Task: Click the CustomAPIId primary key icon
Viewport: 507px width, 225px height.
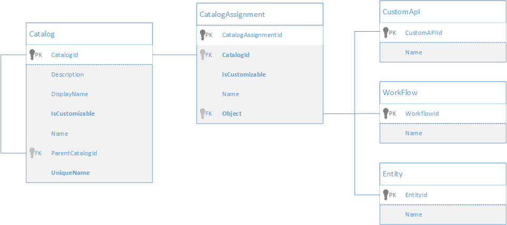Action: [386, 32]
